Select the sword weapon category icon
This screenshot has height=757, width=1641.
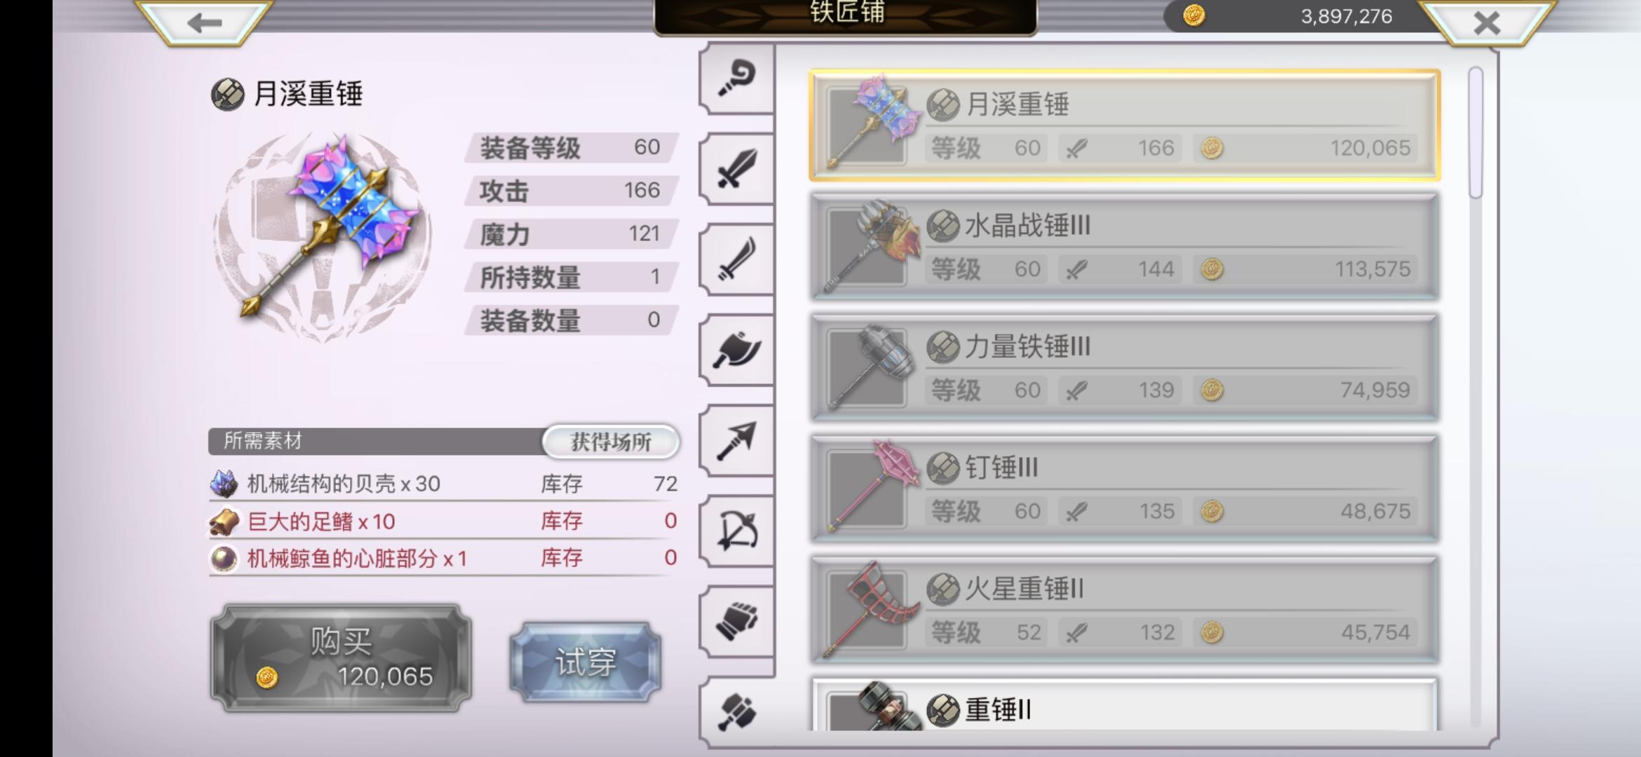[x=737, y=169]
